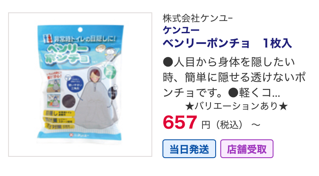The image size is (319, 176).
Task: Click the ★バリエーションあり★ variation notice
Action: point(236,106)
